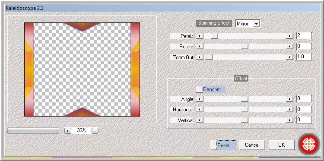Viewport: 324px width, 161px height.
Task: Click the red globe logo icon
Action: (309, 144)
